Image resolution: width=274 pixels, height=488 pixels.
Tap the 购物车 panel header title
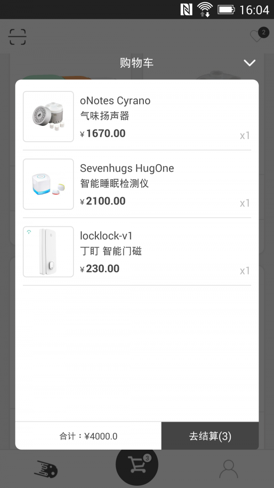[137, 63]
